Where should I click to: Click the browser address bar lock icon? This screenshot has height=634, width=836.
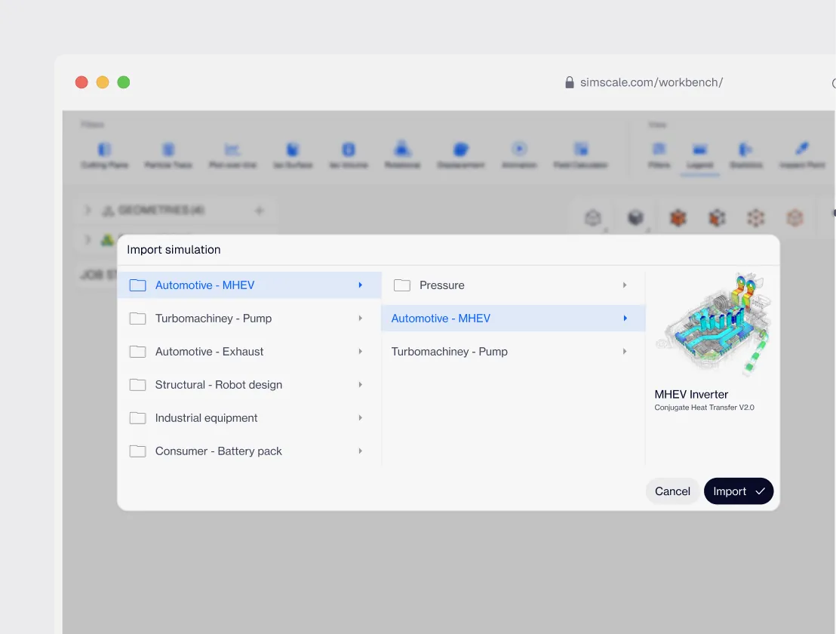click(x=570, y=82)
